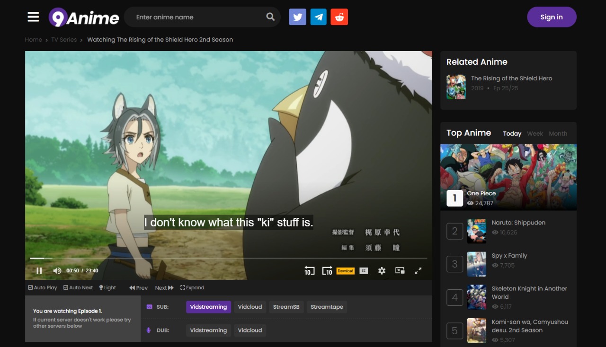Click the 00:50 / 23:40 time display
The image size is (606, 347).
pyautogui.click(x=82, y=271)
